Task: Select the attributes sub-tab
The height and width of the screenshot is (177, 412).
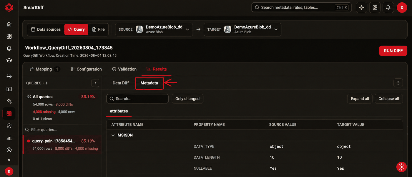Action: (x=119, y=111)
